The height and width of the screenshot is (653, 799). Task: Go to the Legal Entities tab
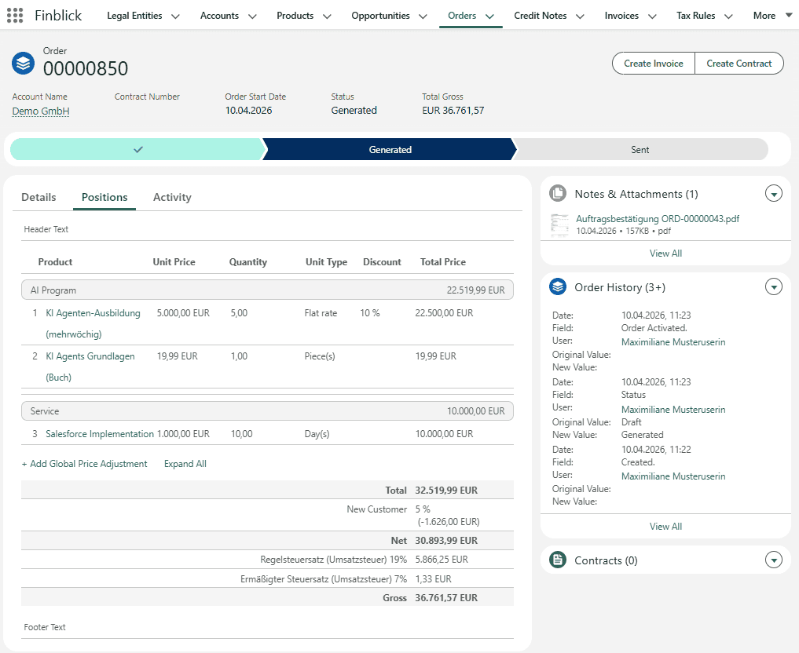click(x=134, y=15)
